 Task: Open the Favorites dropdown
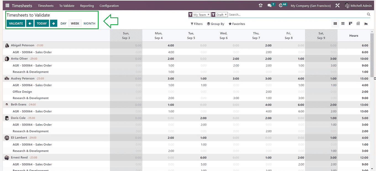[x=237, y=24]
